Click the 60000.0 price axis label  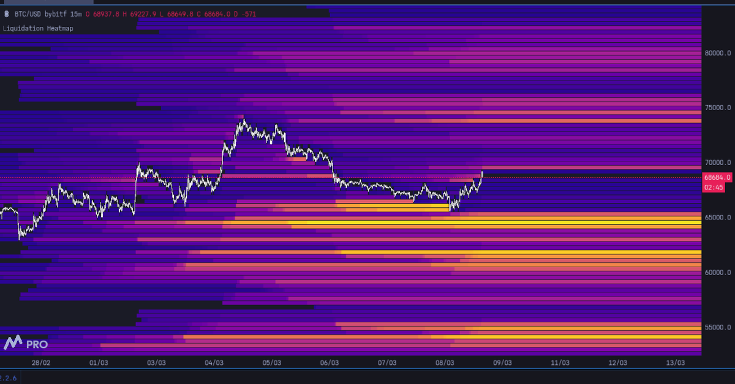[717, 273]
